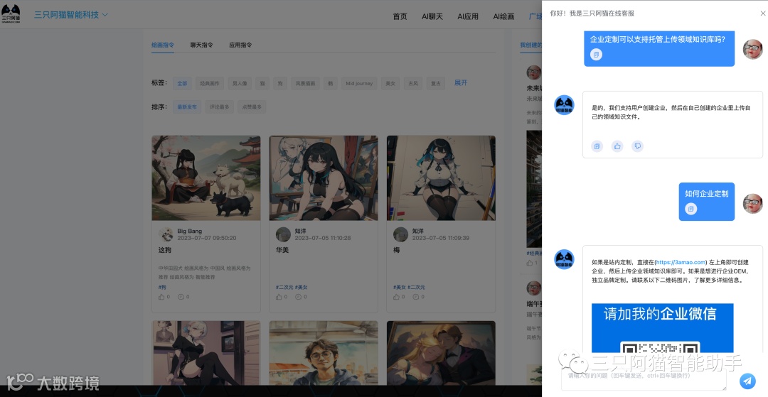Viewport: 768px width, 397px height.
Task: Thumbs up the reply 是的，我们支持用户创建企业
Action: 617,146
